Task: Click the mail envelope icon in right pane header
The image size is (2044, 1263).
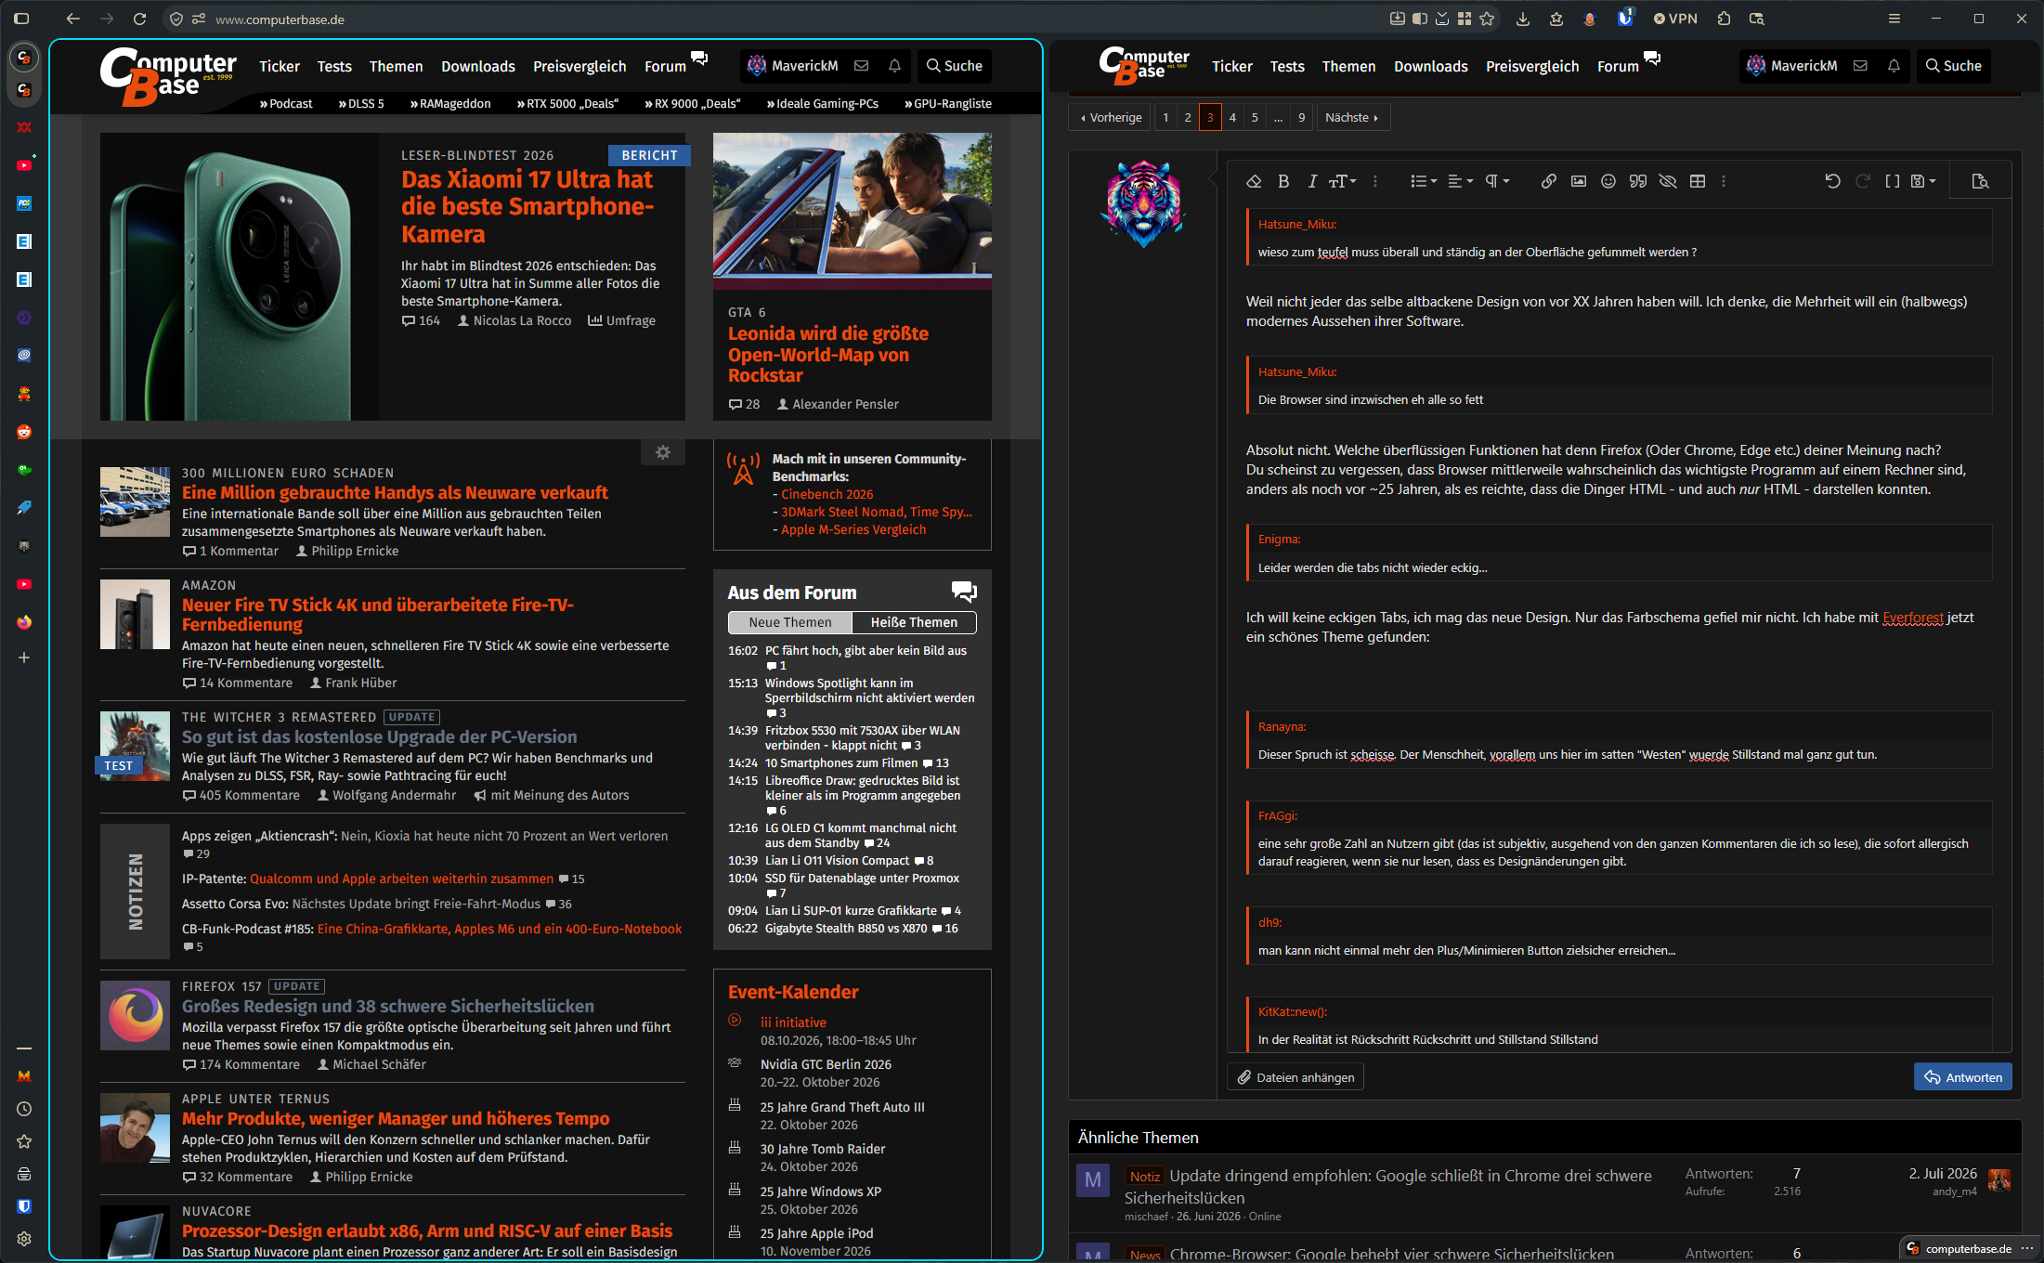Action: (1860, 66)
